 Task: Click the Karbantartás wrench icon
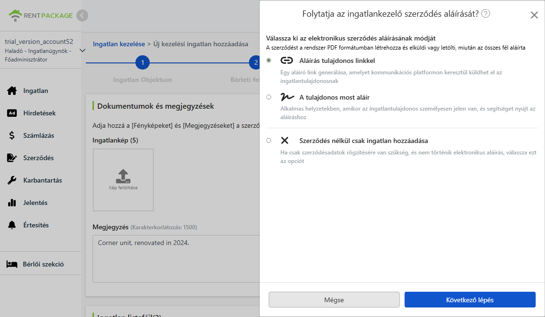point(12,180)
